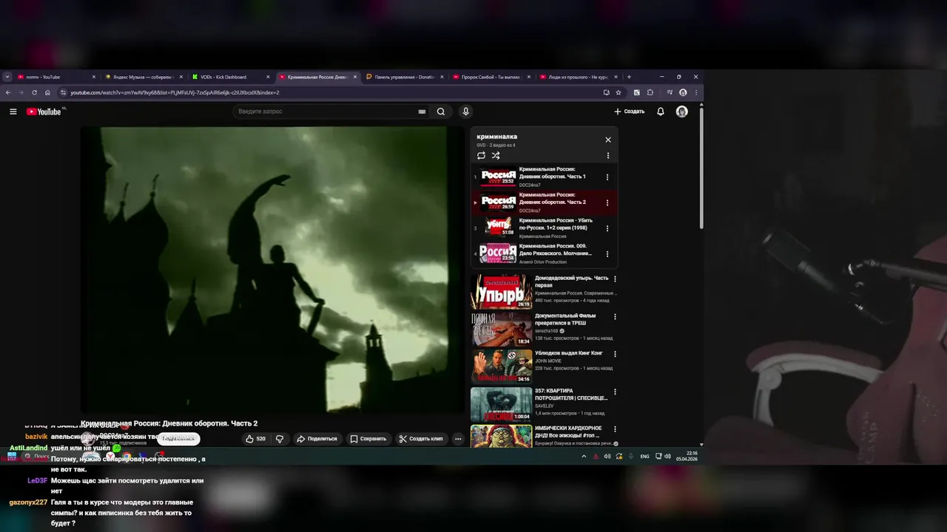This screenshot has width=947, height=532.
Task: Click the video player area
Action: coord(272,270)
